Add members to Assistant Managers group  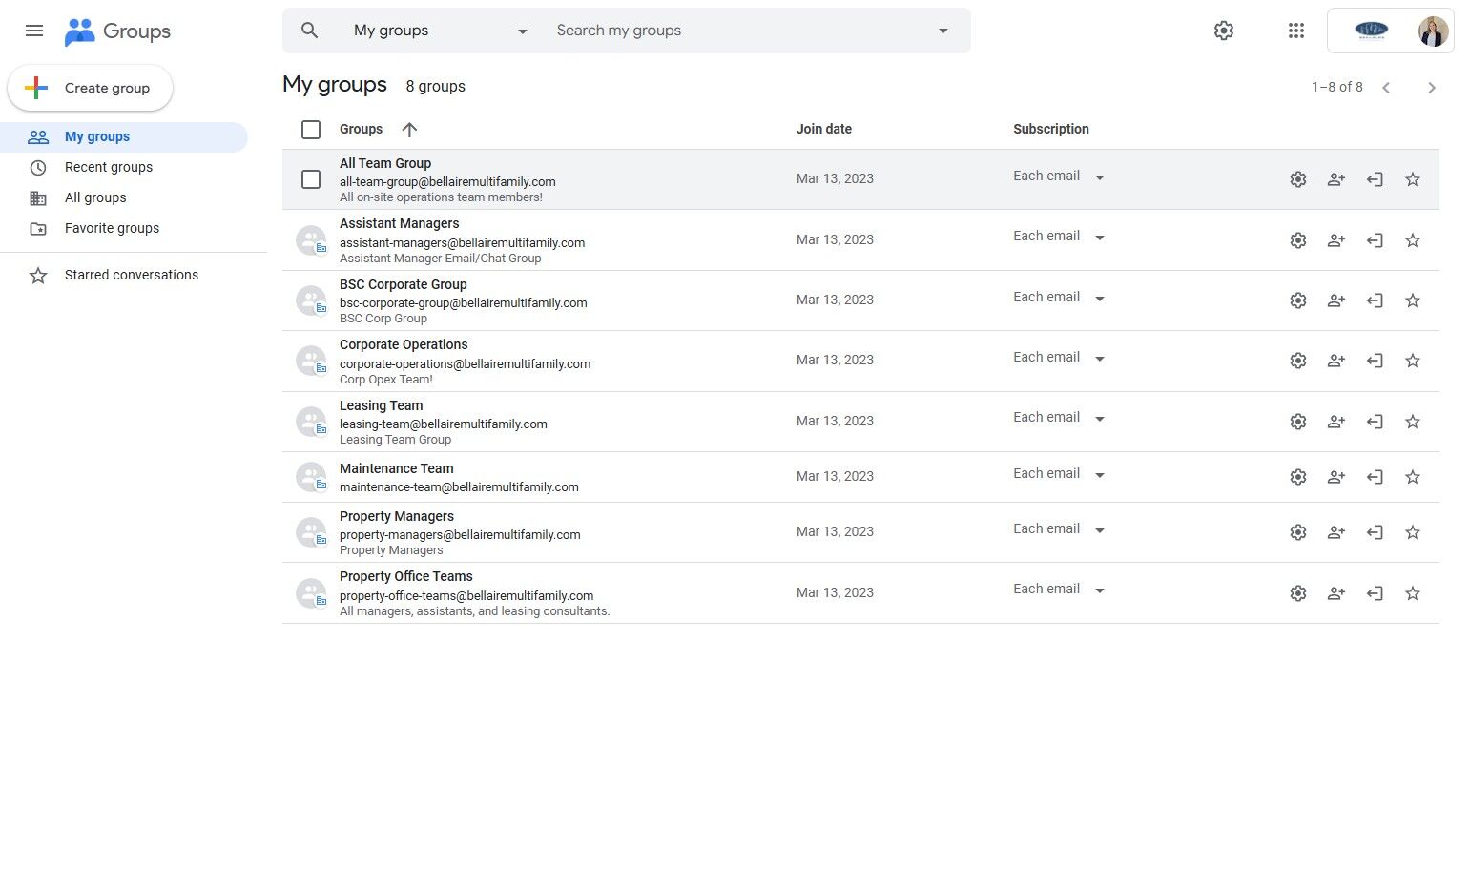pos(1335,240)
